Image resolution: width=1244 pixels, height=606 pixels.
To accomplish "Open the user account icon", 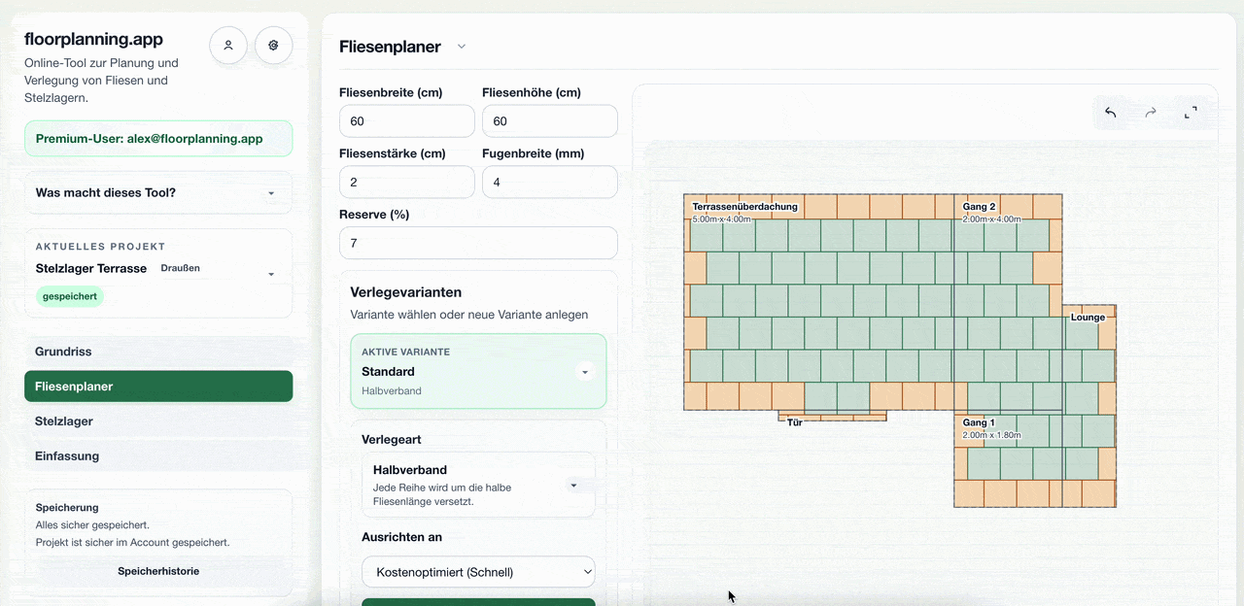I will 228,45.
